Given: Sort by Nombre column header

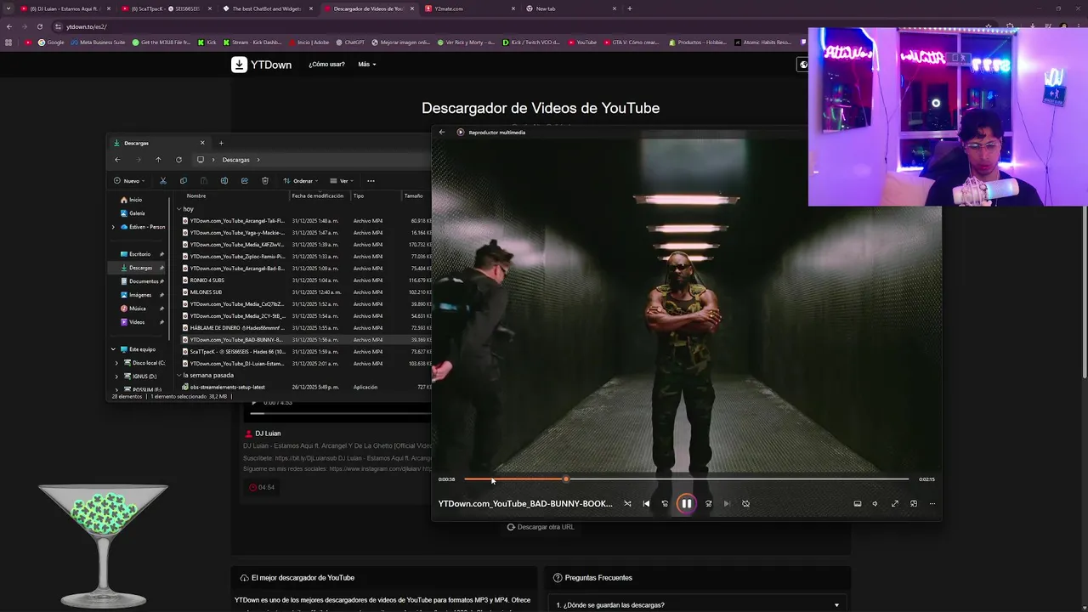Looking at the screenshot, I should (196, 195).
